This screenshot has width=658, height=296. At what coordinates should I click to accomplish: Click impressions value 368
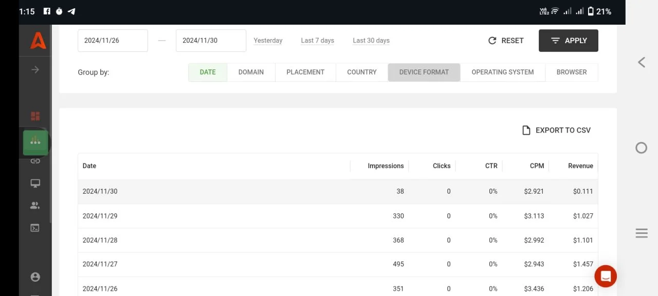[398, 240]
